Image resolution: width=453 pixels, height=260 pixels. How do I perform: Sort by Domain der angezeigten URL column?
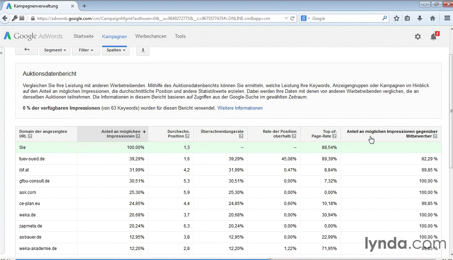(x=46, y=134)
